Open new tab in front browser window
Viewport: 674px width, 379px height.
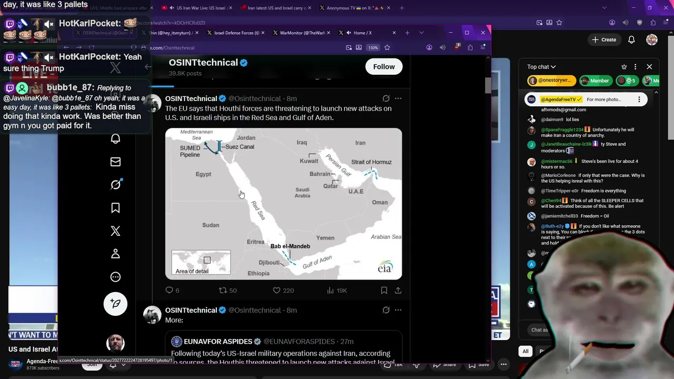pyautogui.click(x=407, y=33)
